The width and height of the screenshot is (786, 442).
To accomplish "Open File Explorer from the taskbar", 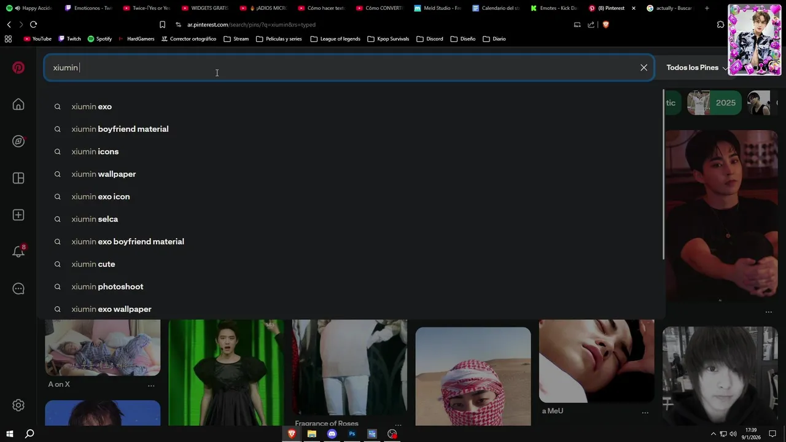I will [312, 434].
